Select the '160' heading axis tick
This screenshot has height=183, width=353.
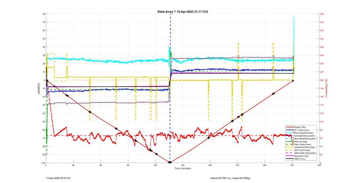click(322, 97)
